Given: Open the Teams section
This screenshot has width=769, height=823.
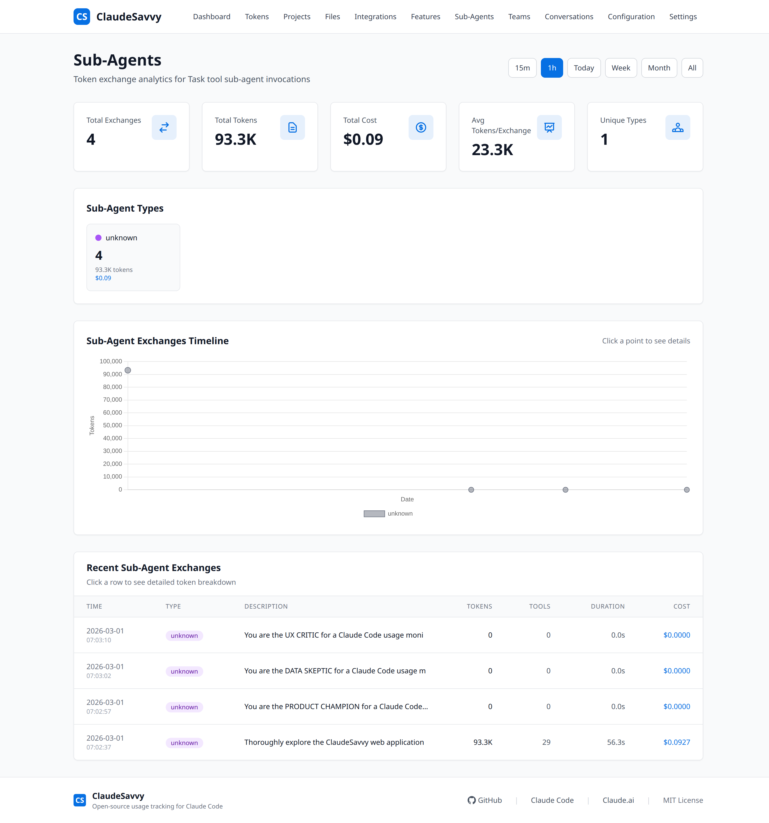Looking at the screenshot, I should pyautogui.click(x=519, y=17).
